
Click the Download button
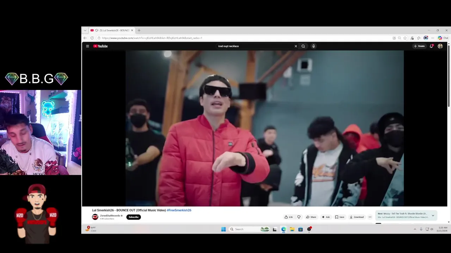(357, 217)
